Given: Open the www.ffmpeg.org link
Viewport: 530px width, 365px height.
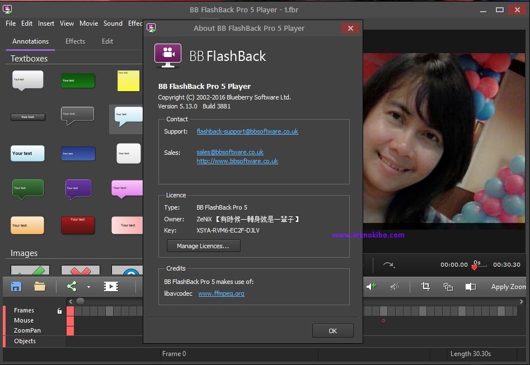Looking at the screenshot, I should click(x=222, y=293).
